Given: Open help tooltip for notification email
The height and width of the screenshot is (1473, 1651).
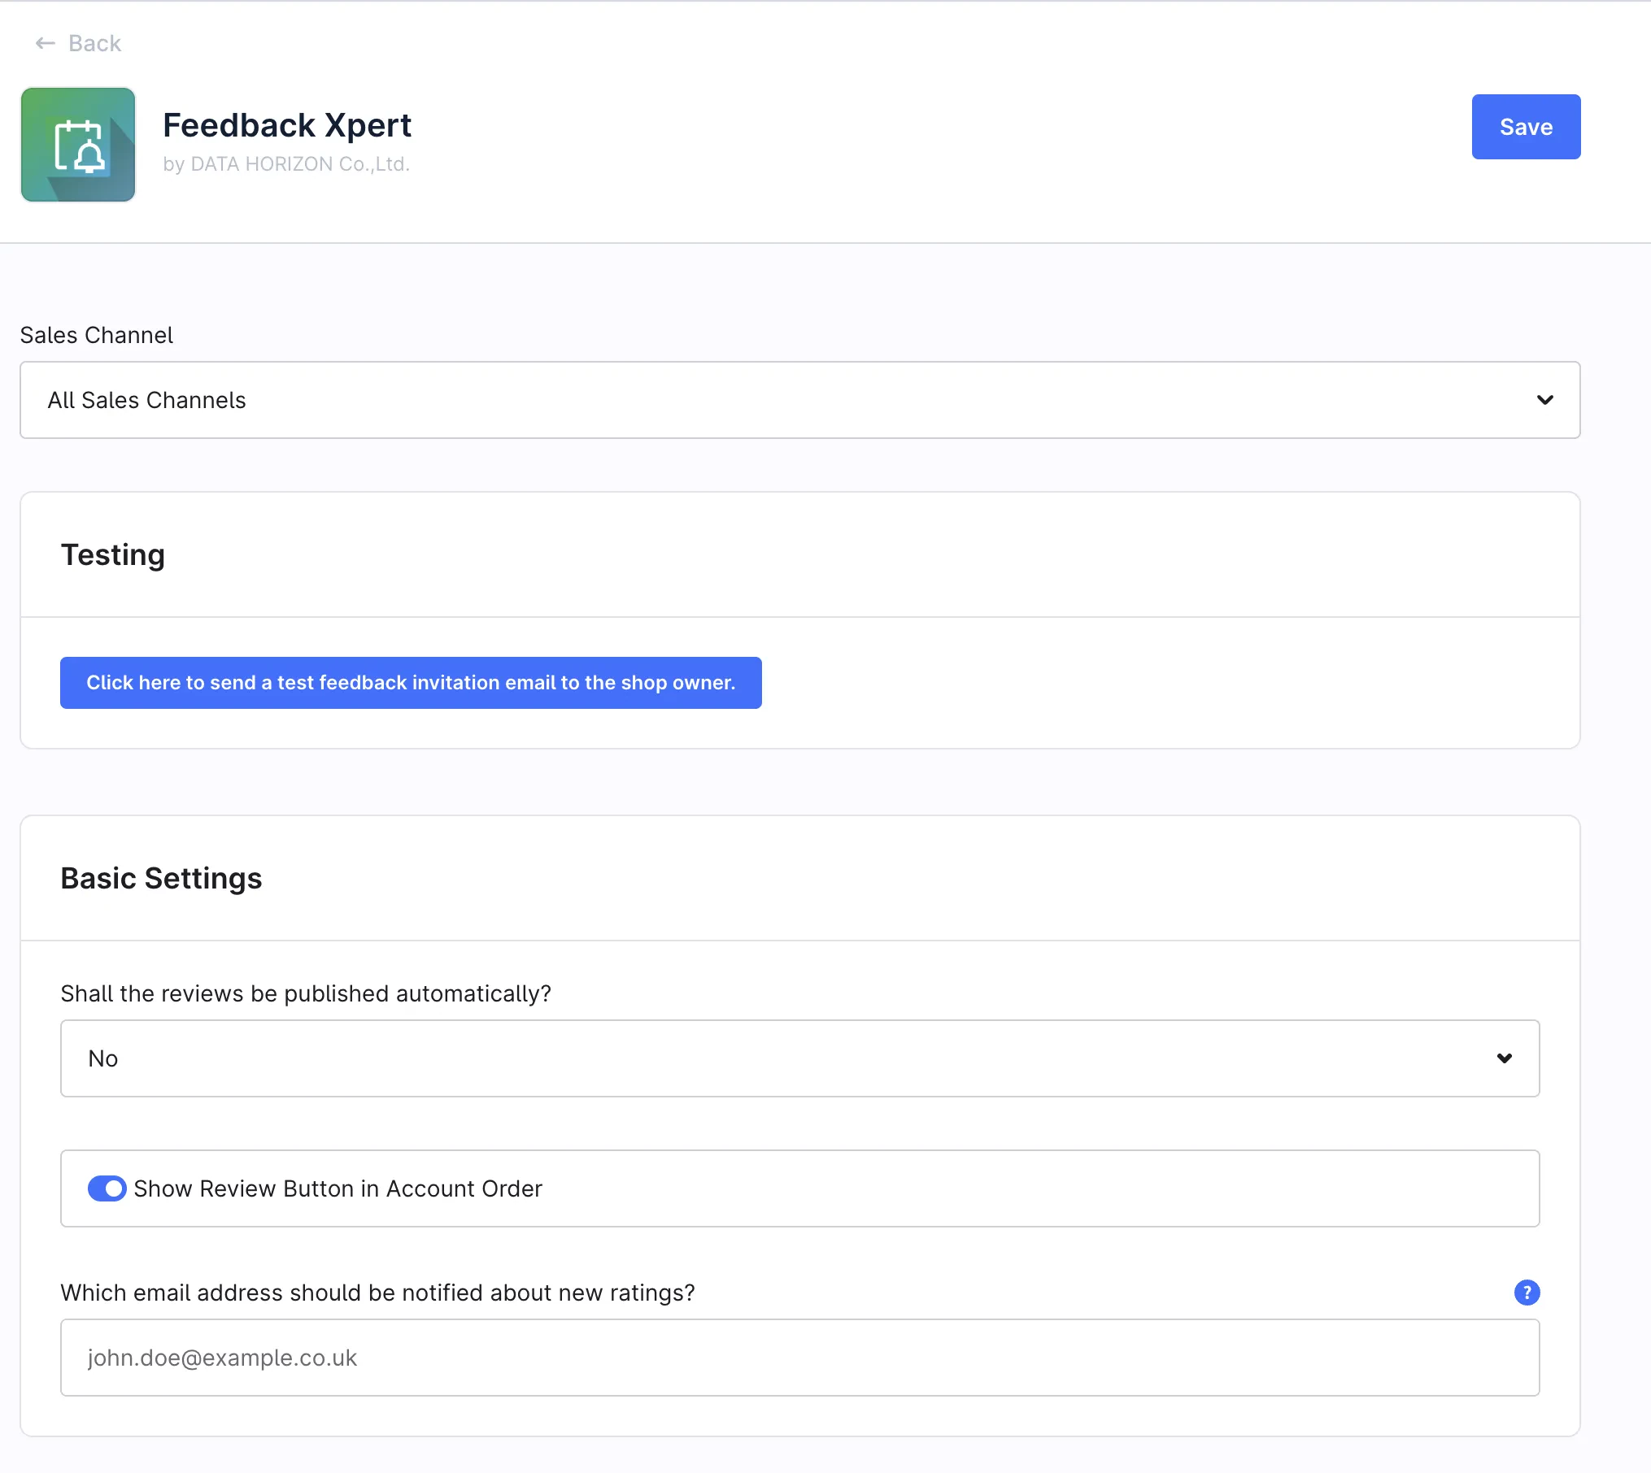Looking at the screenshot, I should click(1527, 1293).
